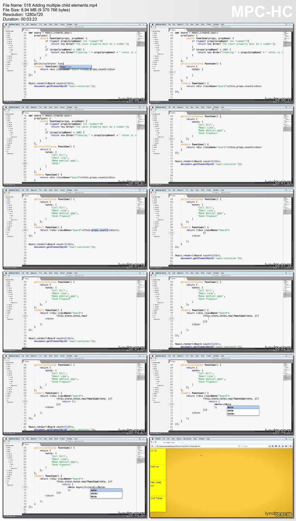This screenshot has width=296, height=521.
Task: Open Find menu in 00:01:18 frame
Action: click(x=40, y=190)
